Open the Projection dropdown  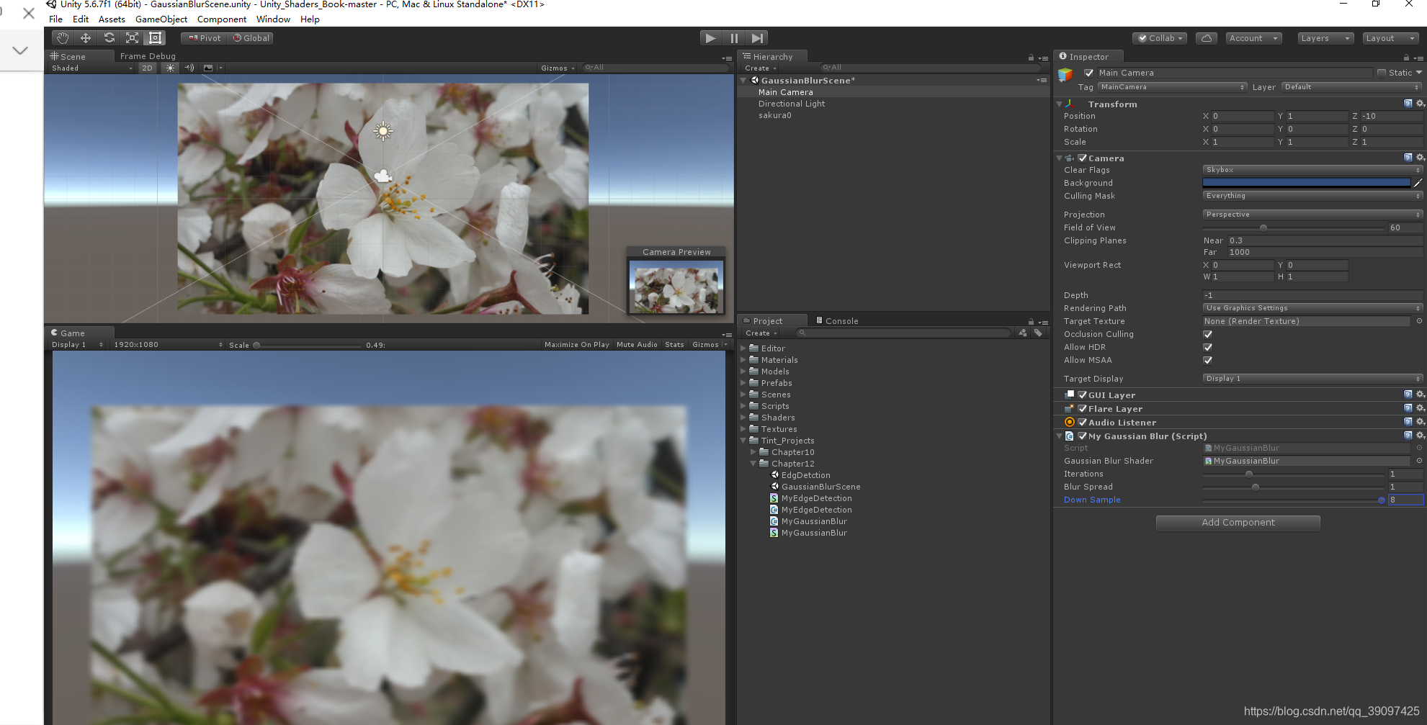[1312, 215]
